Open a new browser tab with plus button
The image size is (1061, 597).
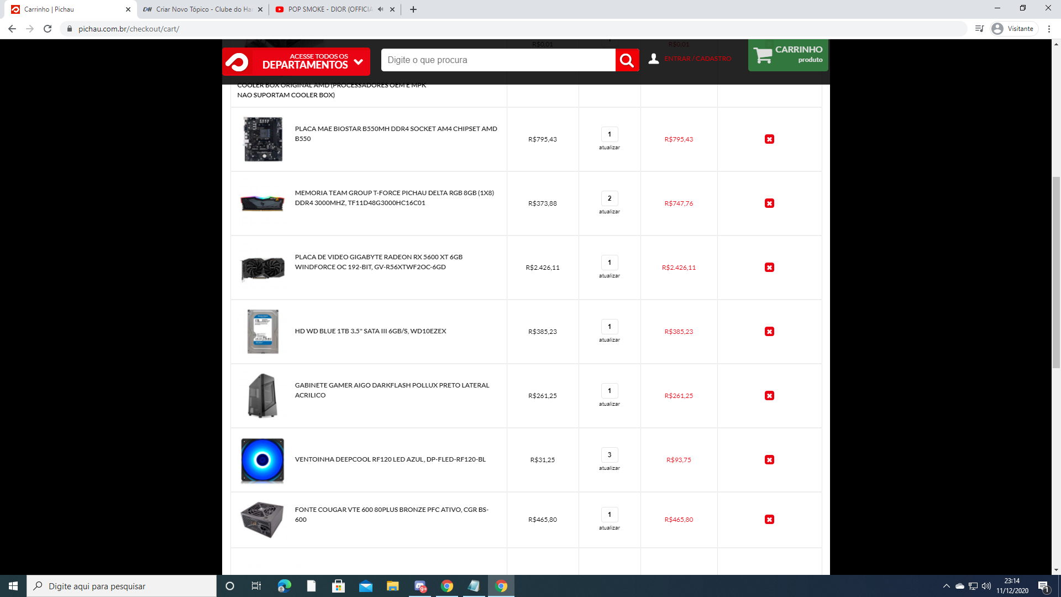coord(413,9)
